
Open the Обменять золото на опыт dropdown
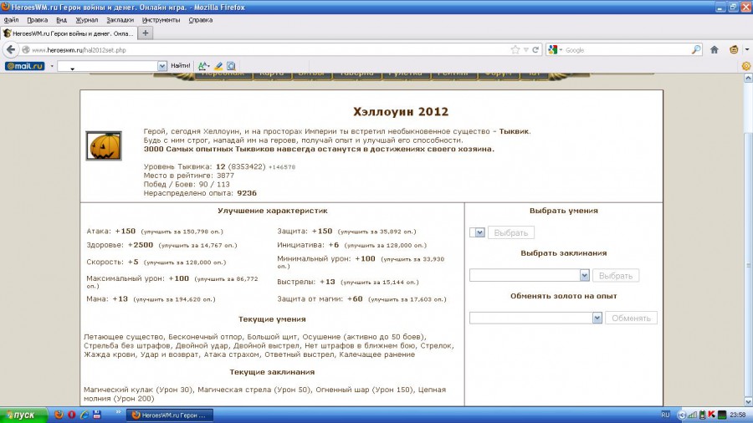535,318
